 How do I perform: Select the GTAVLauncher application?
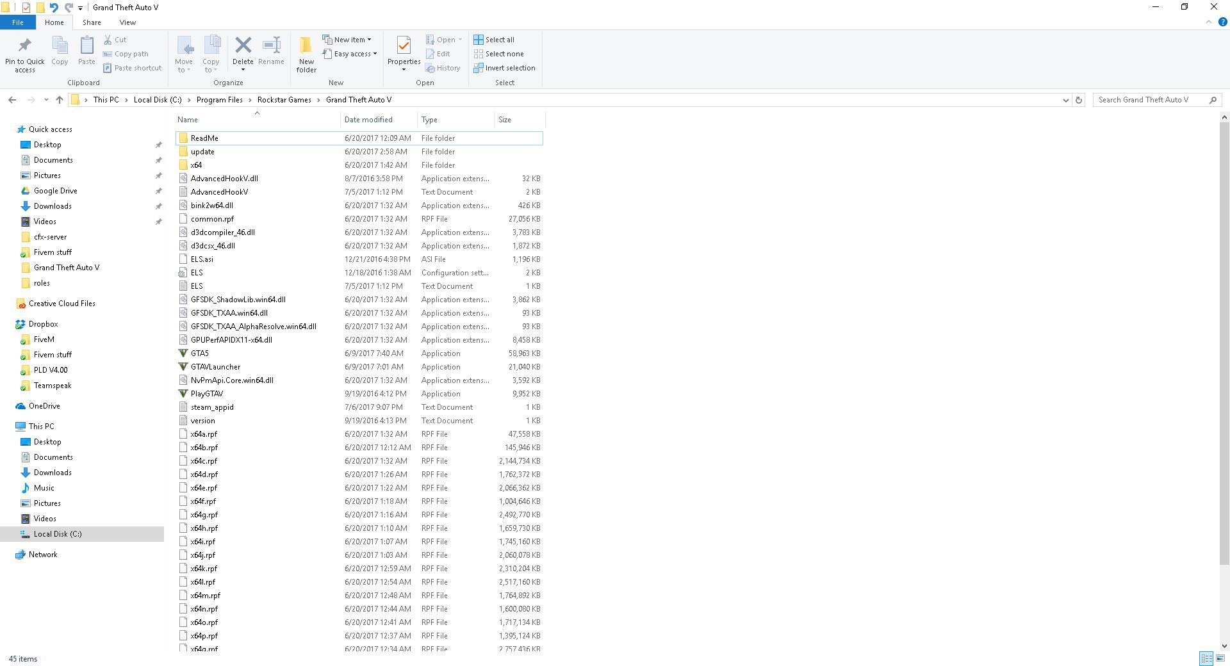tap(359, 367)
